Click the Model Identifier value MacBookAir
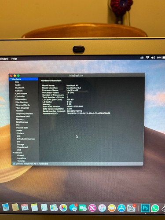The image size is (165, 220). (73, 88)
